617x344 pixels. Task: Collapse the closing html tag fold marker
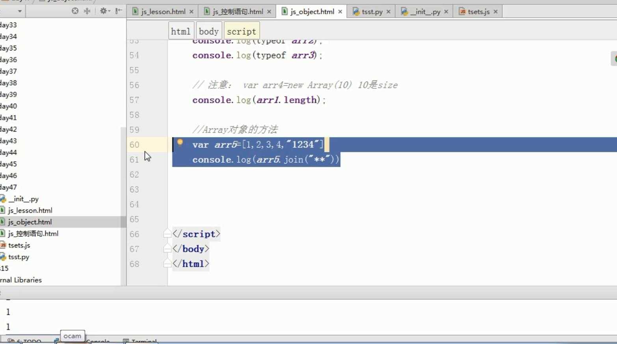pyautogui.click(x=167, y=264)
